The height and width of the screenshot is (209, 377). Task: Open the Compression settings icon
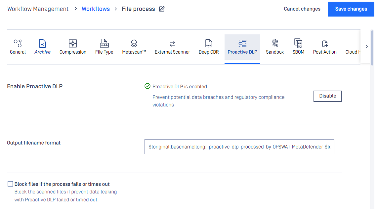pyautogui.click(x=73, y=43)
